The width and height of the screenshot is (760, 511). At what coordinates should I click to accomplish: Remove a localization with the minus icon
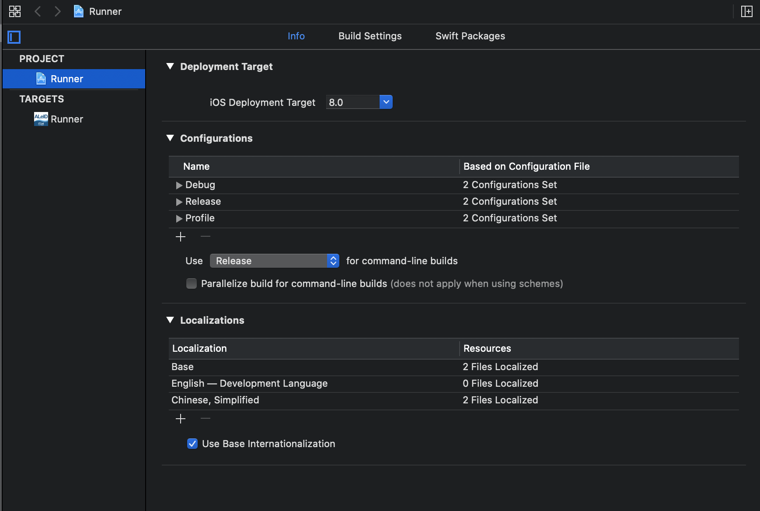point(206,419)
